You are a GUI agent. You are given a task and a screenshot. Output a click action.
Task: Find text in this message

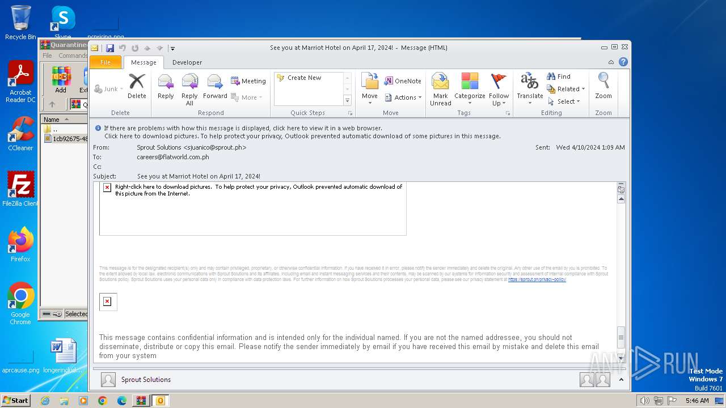pyautogui.click(x=559, y=76)
